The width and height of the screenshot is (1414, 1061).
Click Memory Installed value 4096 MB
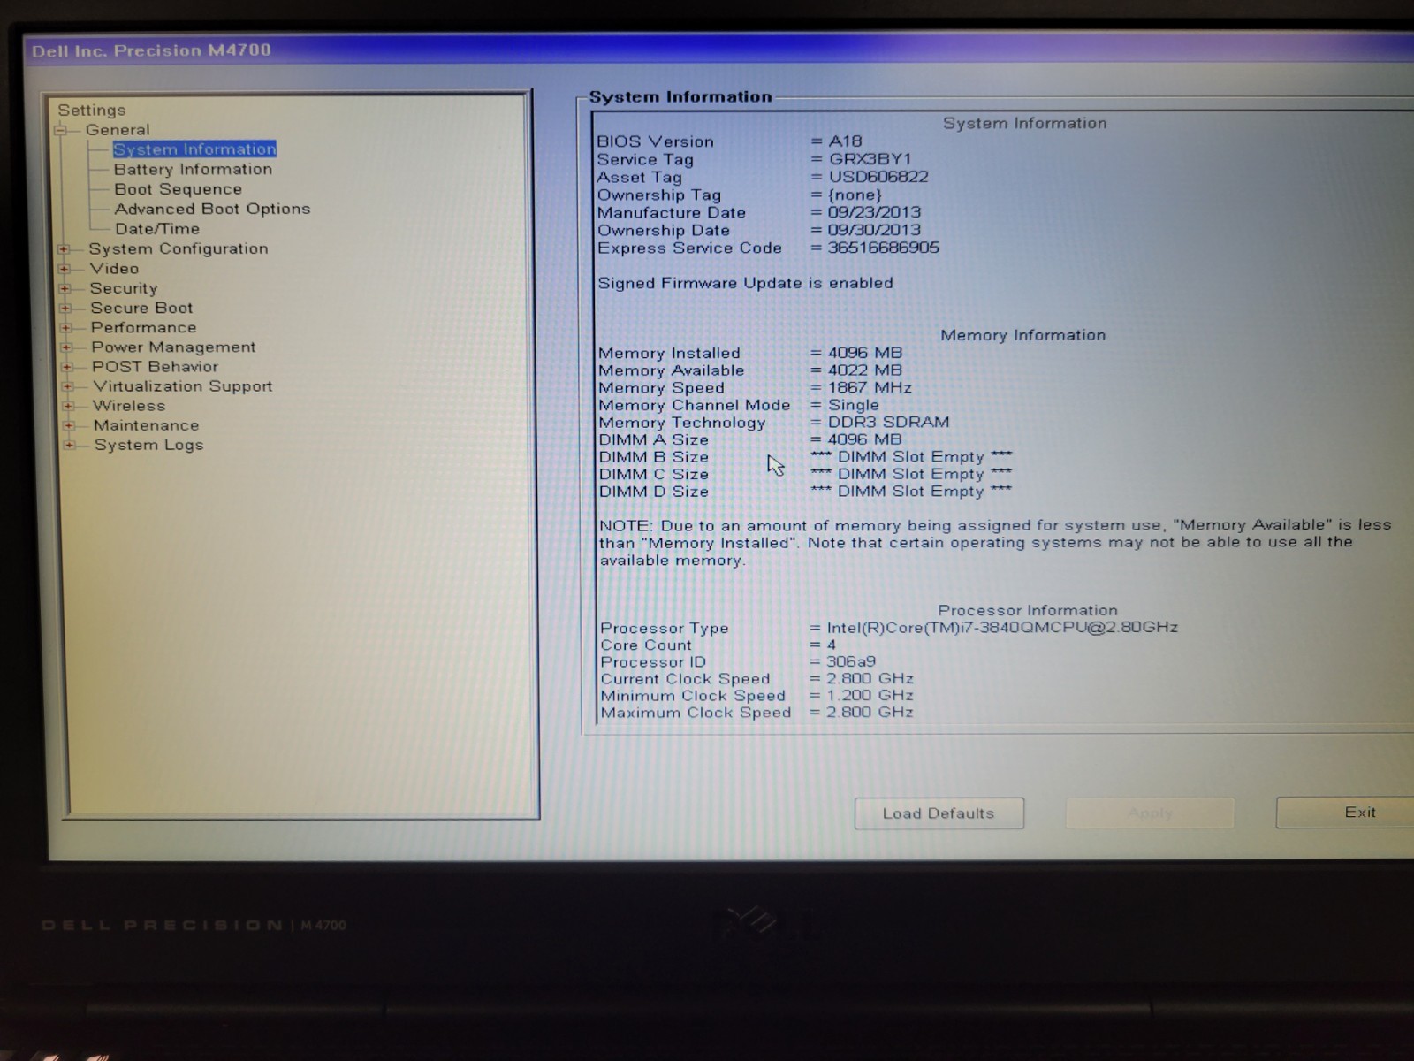(864, 353)
